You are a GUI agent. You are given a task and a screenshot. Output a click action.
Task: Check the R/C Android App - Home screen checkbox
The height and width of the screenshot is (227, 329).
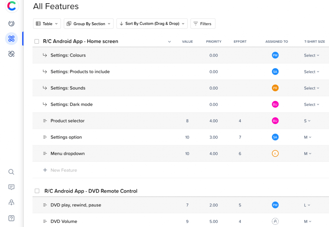pyautogui.click(x=37, y=41)
